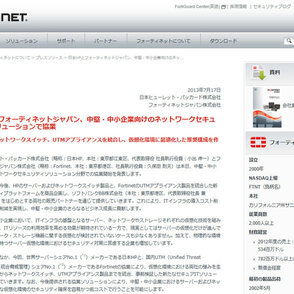Click the 2012年度の売上 bullet item
This screenshot has width=294, height=294.
[276, 246]
